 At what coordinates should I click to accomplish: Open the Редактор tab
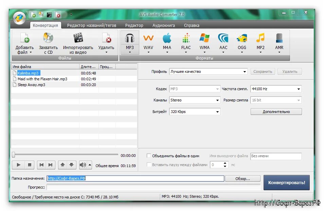coord(134,26)
